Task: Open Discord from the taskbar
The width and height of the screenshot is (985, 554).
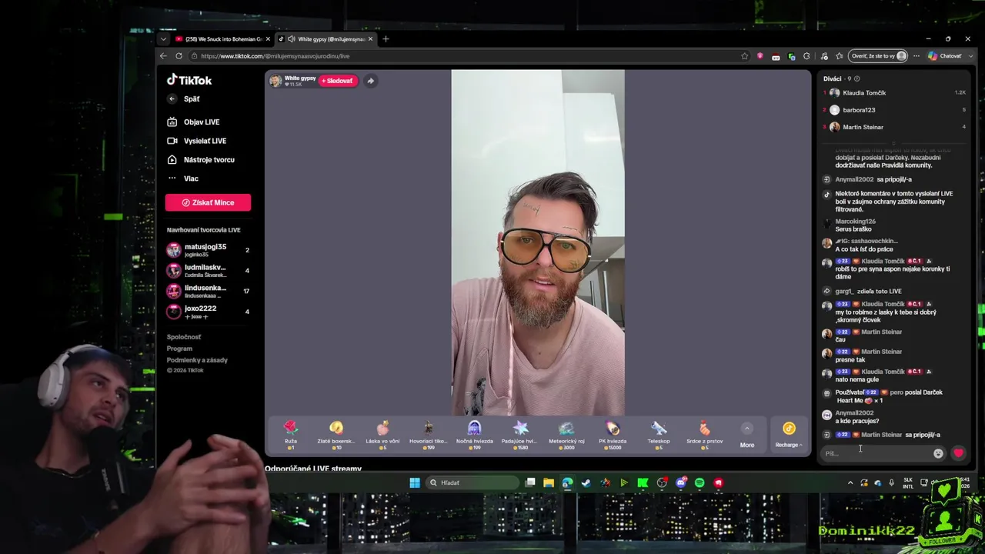Action: 680,482
